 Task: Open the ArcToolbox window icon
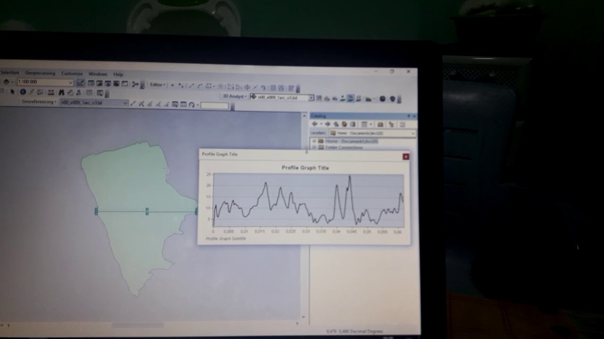pyautogui.click(x=116, y=84)
